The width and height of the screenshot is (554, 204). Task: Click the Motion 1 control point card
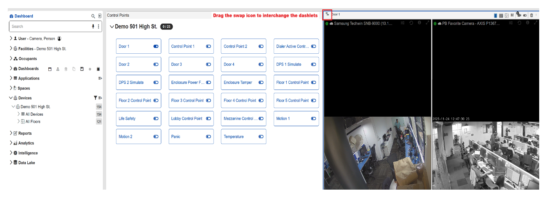click(x=296, y=118)
